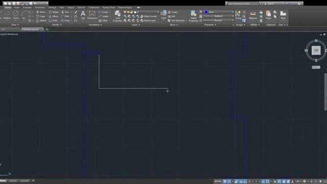Click Edit Attributes button
Viewport: 327px width, 184px height.
click(176, 20)
